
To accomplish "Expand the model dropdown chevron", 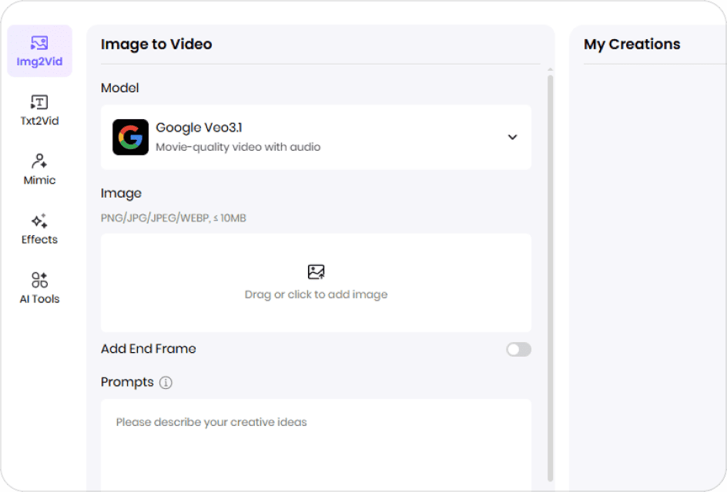I will click(512, 137).
